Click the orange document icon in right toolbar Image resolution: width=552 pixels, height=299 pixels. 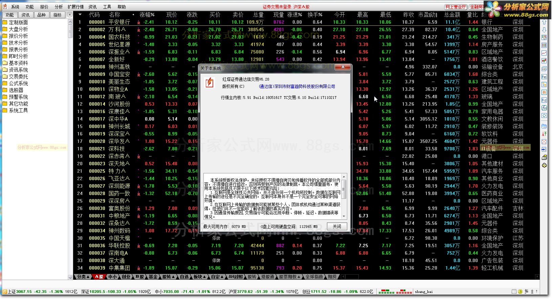pyautogui.click(x=544, y=92)
